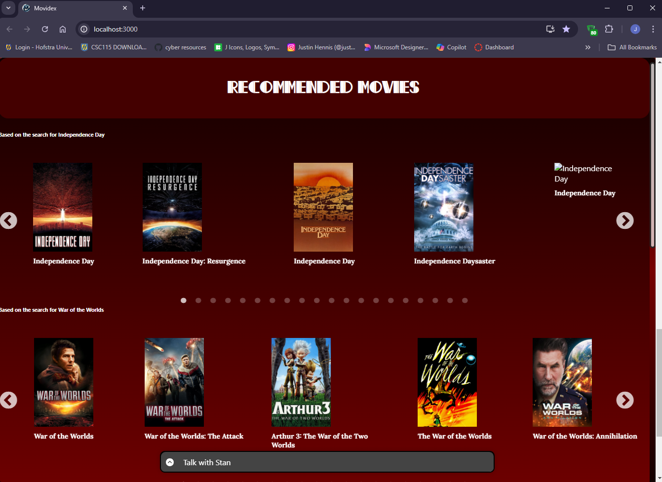Viewport: 662px width, 482px height.
Task: Close the Movidex tab
Action: point(125,8)
